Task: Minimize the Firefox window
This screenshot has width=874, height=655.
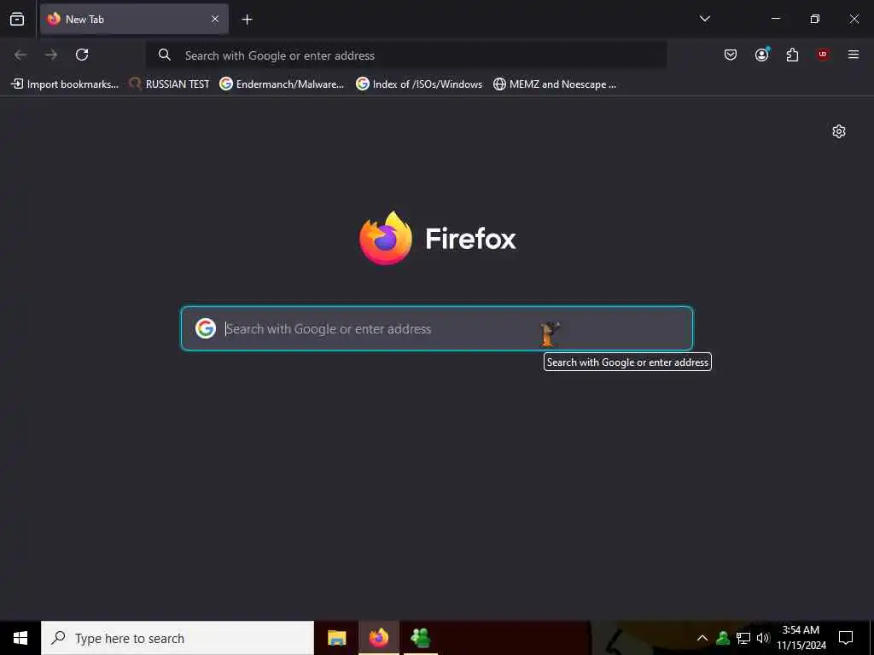Action: 775,19
